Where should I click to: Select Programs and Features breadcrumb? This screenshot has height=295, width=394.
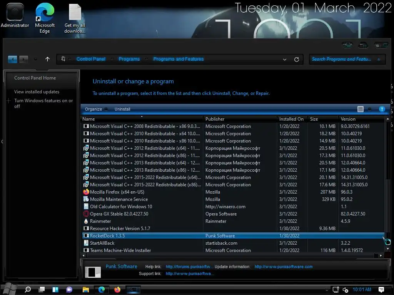pyautogui.click(x=179, y=59)
